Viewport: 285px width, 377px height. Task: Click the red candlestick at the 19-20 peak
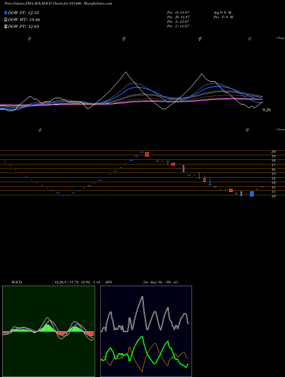point(147,154)
